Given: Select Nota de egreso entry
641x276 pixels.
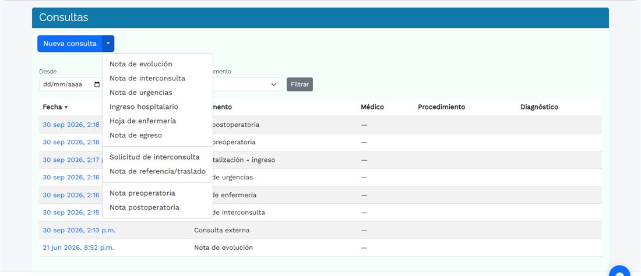Looking at the screenshot, I should point(157,136).
